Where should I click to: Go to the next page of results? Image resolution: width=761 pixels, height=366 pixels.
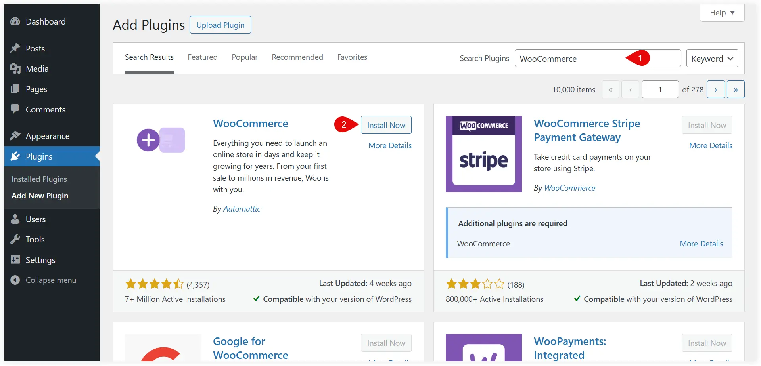[x=716, y=90]
